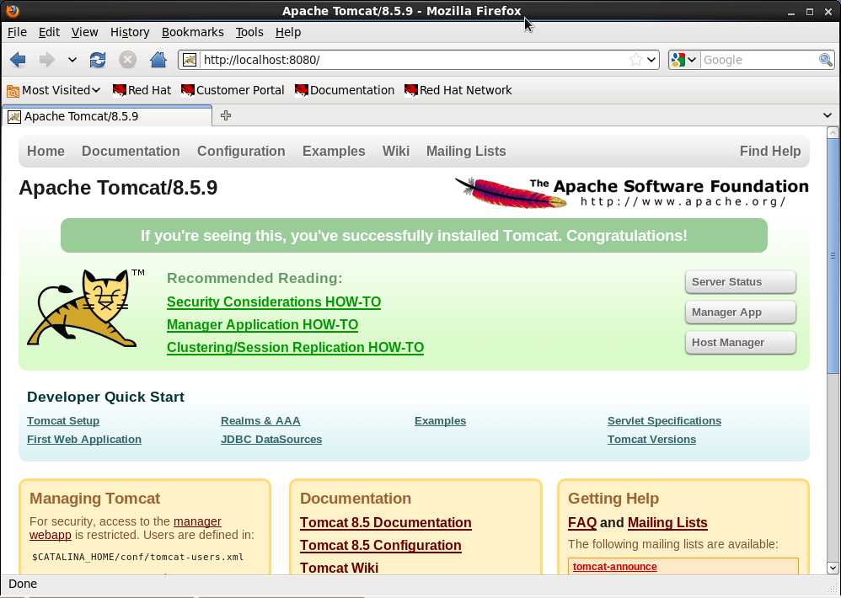841x598 pixels.
Task: Open the Tomcat 8.5 Documentation link
Action: tap(386, 522)
